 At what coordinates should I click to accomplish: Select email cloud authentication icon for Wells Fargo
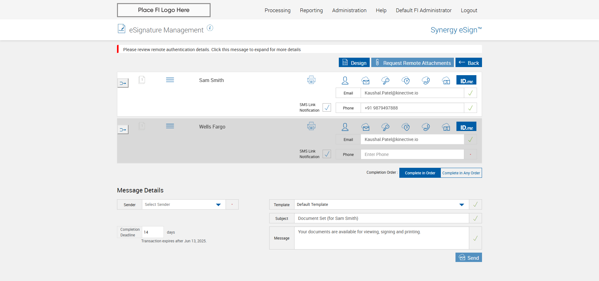click(x=366, y=127)
